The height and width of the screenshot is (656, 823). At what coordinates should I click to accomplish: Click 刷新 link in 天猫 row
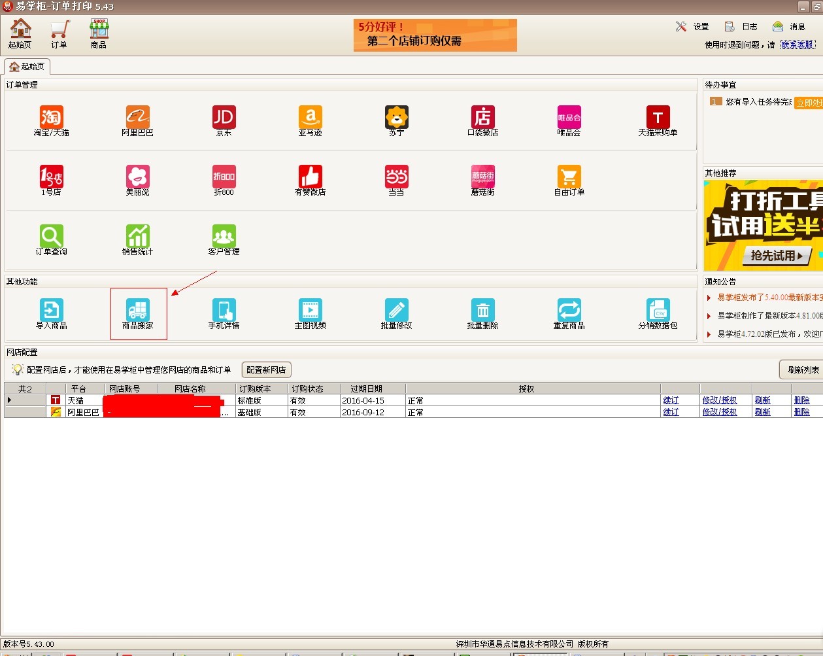pos(762,400)
